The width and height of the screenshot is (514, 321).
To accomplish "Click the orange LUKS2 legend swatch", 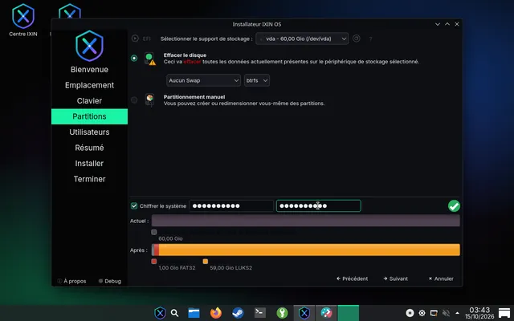I will click(x=206, y=261).
